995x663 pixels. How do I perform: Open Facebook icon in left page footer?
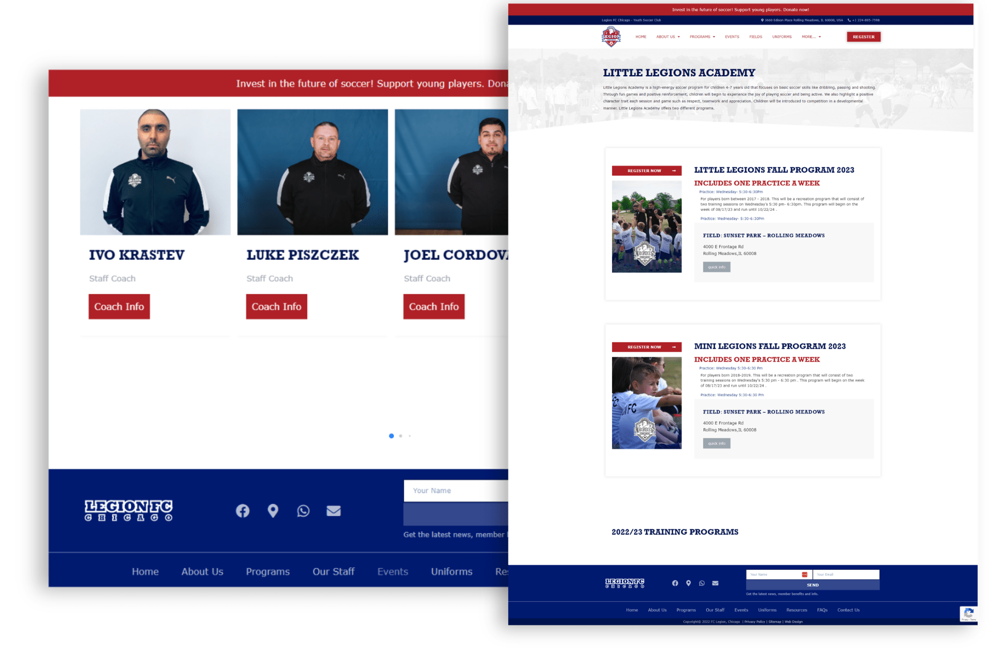pyautogui.click(x=243, y=511)
